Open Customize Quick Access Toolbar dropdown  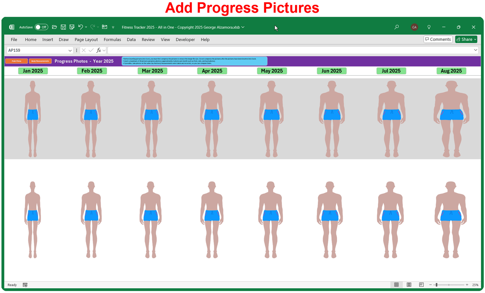[x=113, y=27]
